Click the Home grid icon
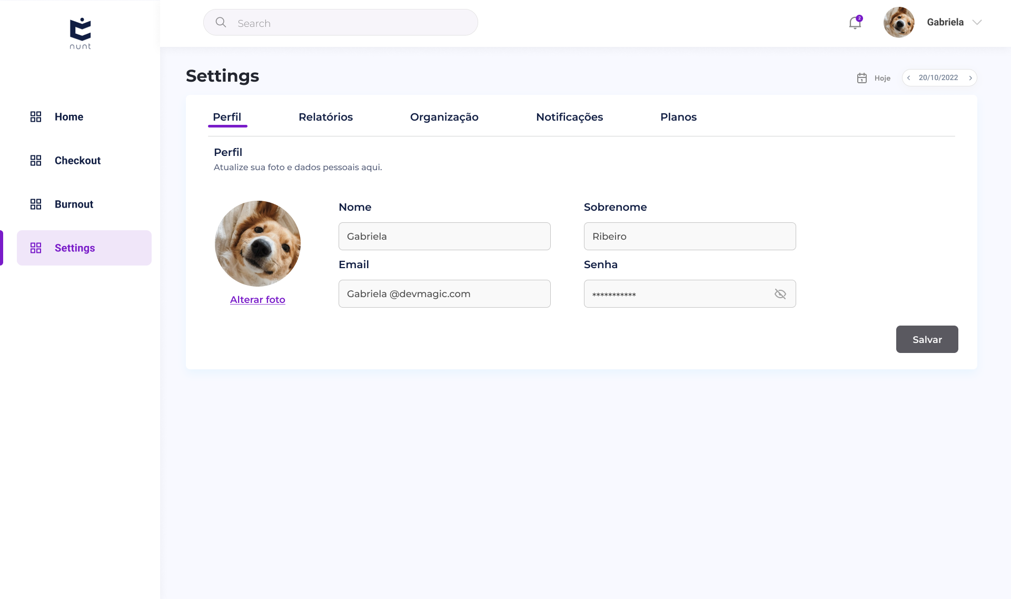Viewport: 1011px width, 599px height. click(36, 117)
